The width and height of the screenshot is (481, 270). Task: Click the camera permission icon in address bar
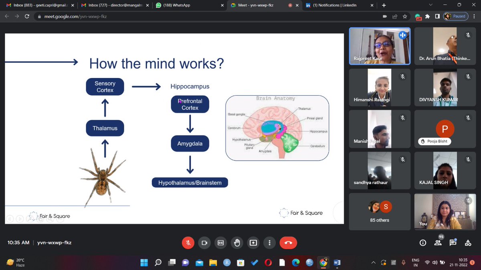point(385,16)
